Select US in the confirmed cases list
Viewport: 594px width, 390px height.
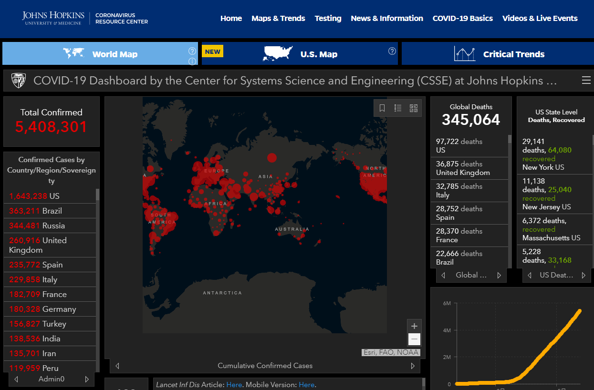(50, 196)
